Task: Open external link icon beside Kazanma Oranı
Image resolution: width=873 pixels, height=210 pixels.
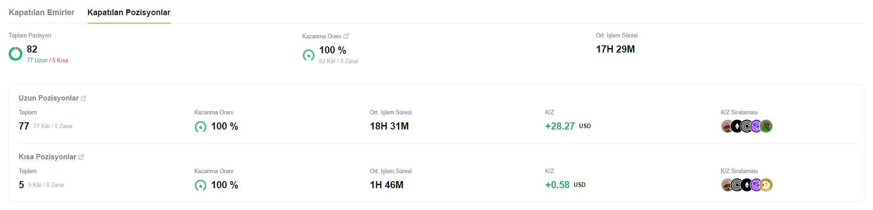Action: click(346, 36)
